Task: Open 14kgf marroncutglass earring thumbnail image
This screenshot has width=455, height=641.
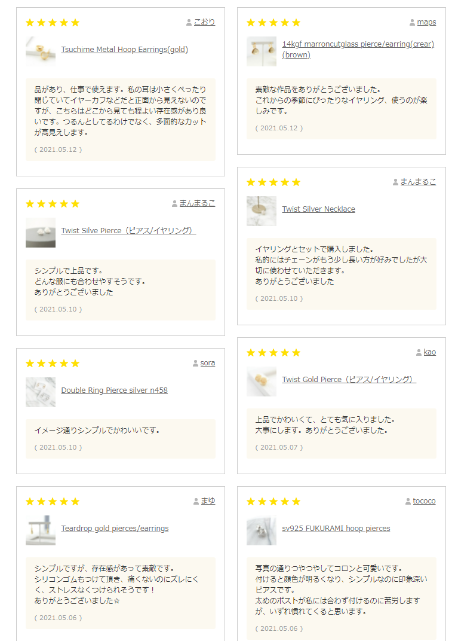Action: click(262, 51)
